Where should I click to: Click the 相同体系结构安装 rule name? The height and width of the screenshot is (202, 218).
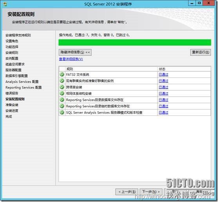pyautogui.click(x=79, y=94)
